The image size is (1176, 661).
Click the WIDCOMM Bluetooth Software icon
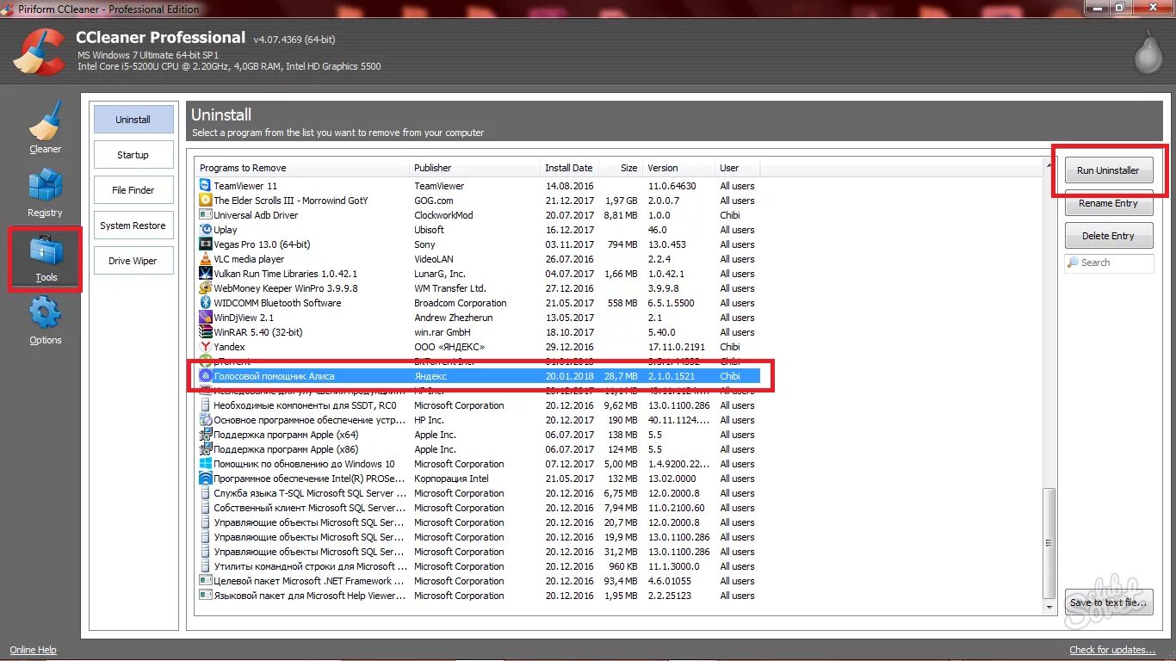[205, 303]
